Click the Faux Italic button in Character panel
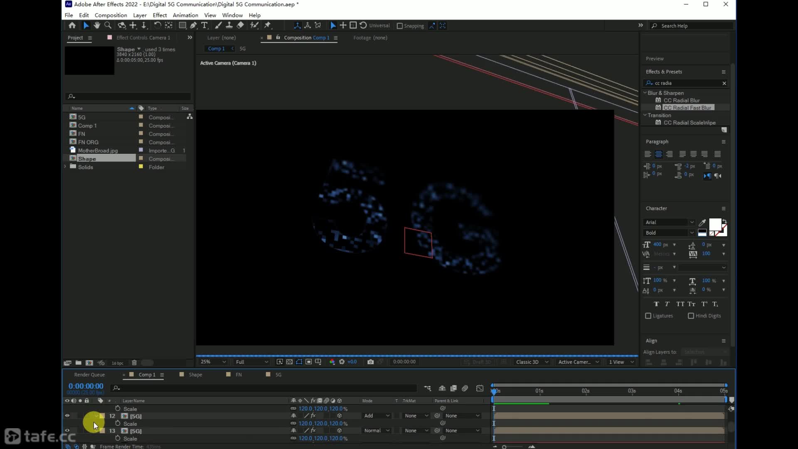 (667, 304)
